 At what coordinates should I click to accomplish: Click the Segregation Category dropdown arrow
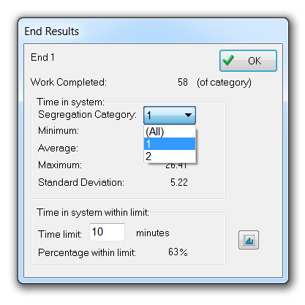point(188,115)
